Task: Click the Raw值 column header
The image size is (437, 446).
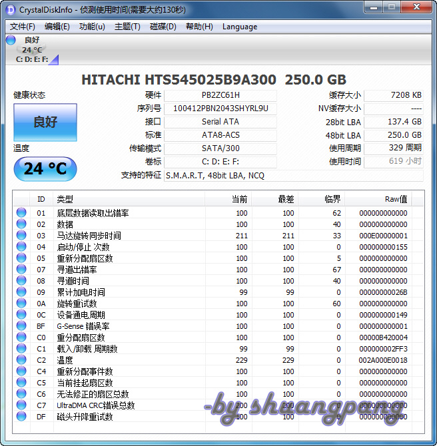Action: tap(378, 199)
